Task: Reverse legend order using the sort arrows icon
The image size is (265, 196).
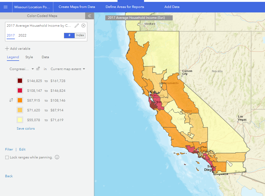Action: tap(11, 100)
